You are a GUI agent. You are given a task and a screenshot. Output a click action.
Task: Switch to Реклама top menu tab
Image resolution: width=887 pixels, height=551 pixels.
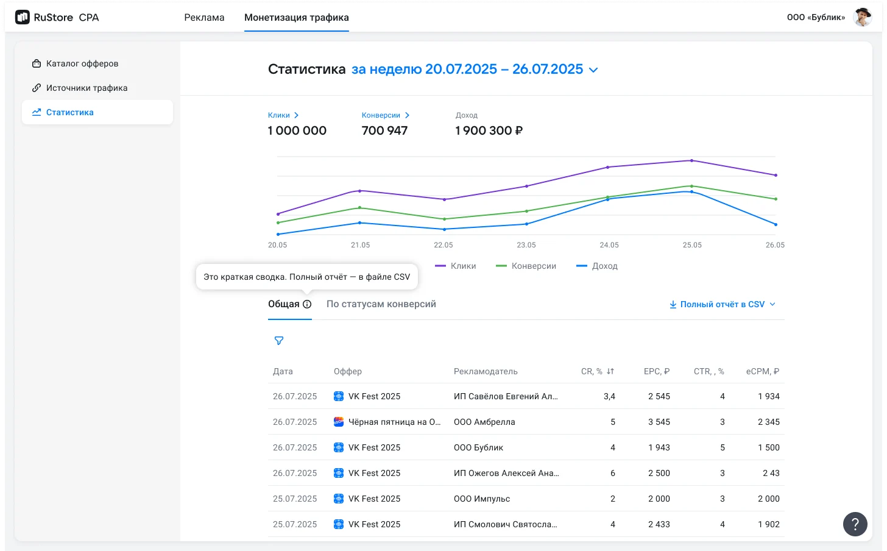[x=204, y=17]
